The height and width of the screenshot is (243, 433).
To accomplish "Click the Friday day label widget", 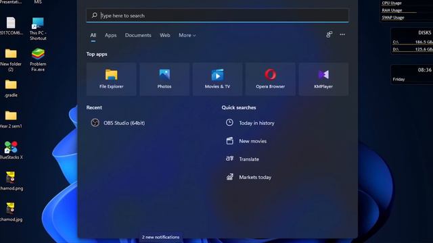I will point(398,79).
